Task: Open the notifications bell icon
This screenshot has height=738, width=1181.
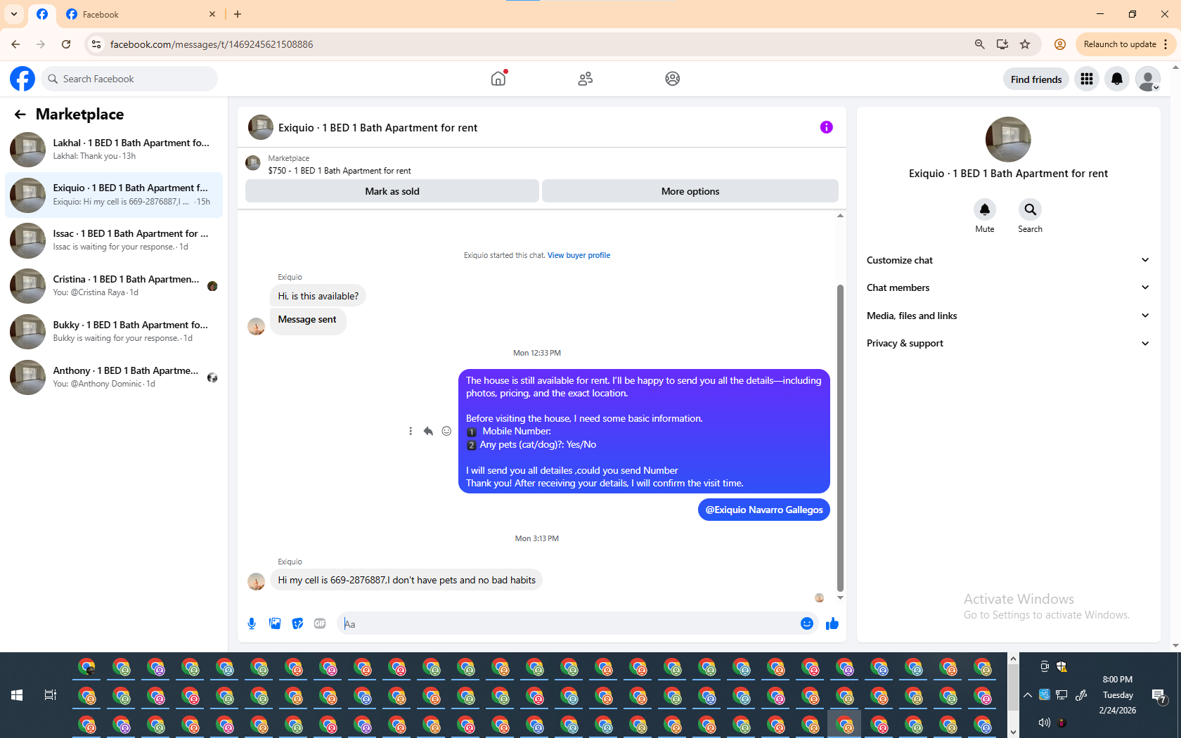Action: pyautogui.click(x=1117, y=79)
